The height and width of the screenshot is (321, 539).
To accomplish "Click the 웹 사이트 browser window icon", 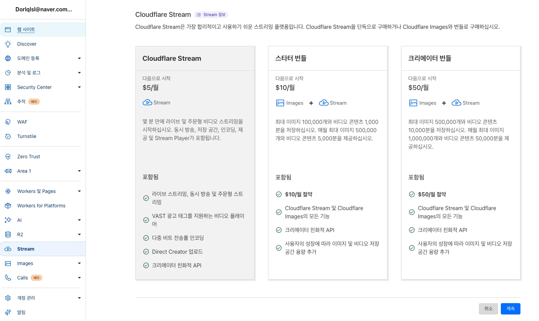I will 8,30.
